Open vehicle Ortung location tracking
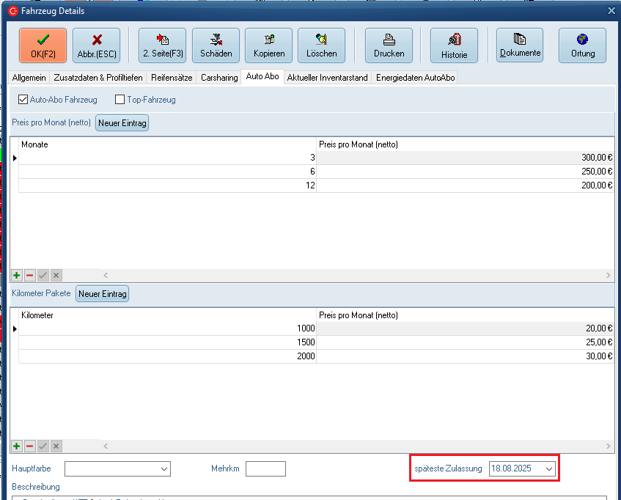 pos(582,45)
